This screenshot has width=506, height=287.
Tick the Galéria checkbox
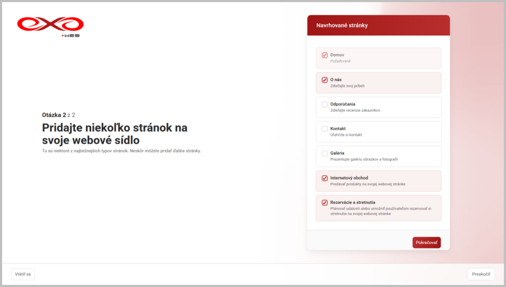(x=325, y=153)
